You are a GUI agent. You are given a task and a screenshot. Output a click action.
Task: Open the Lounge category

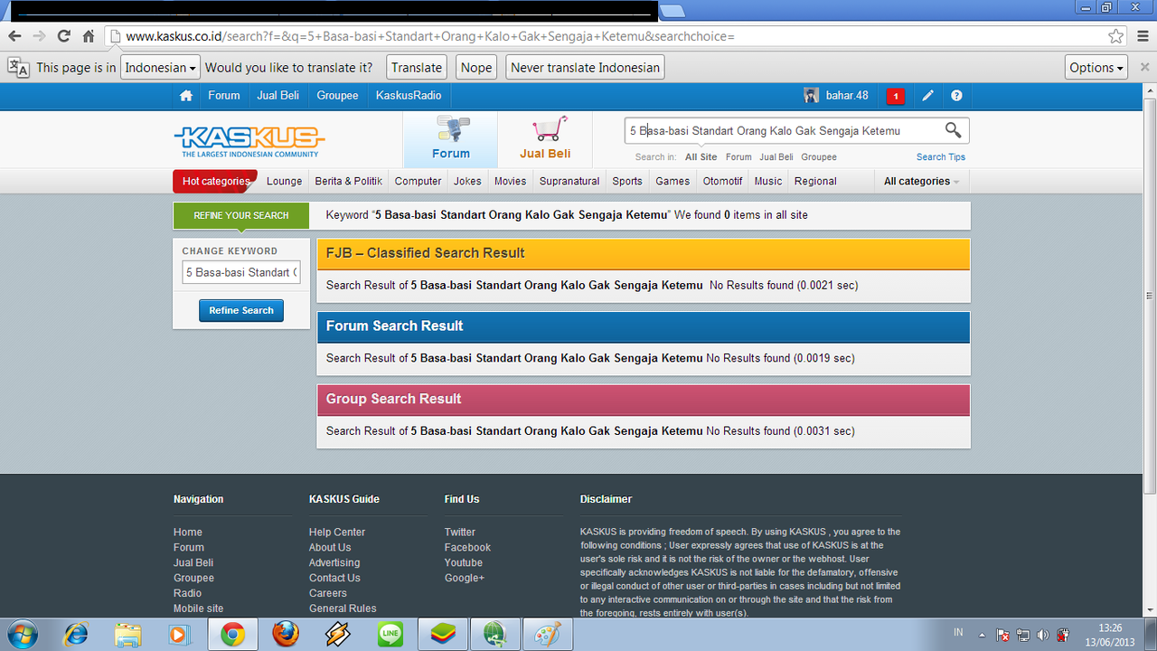(x=284, y=181)
